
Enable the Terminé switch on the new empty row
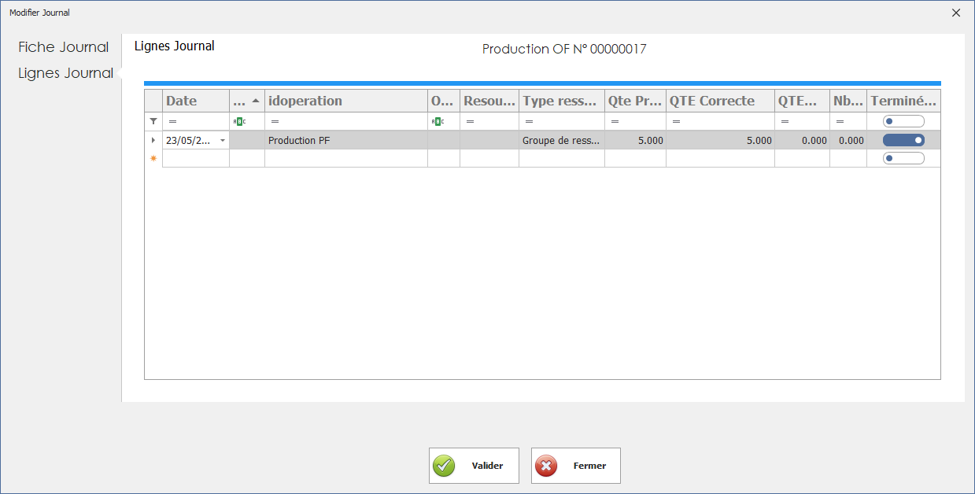[903, 158]
